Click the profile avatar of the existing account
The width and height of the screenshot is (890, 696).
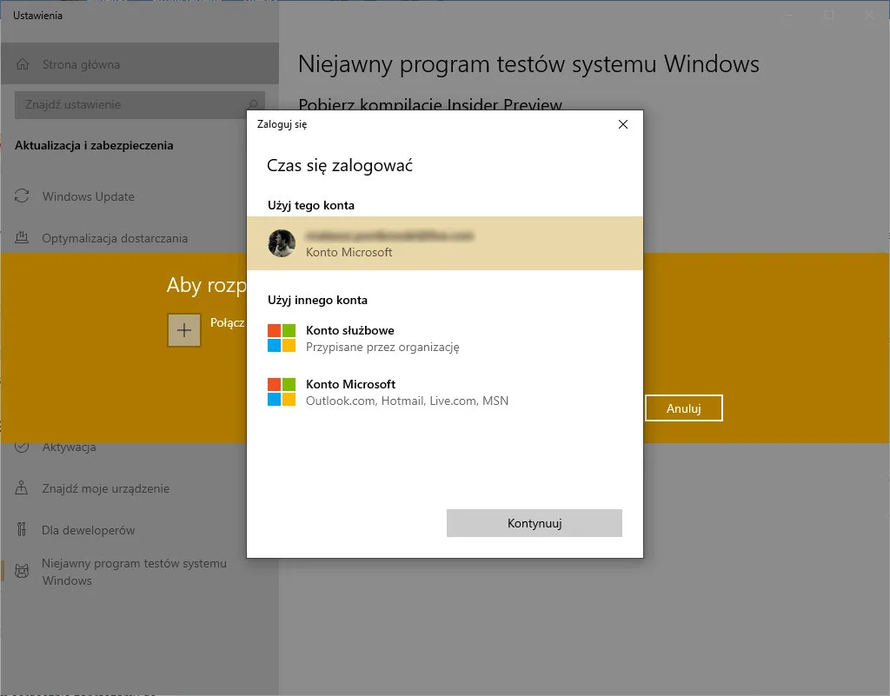tap(282, 243)
